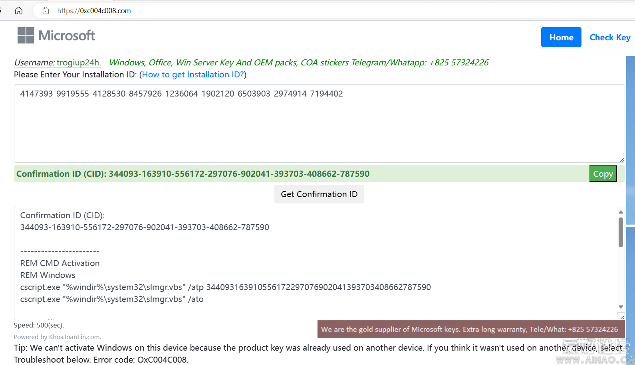Click the 'Speed: 500(sec).' text
The width and height of the screenshot is (635, 365).
[39, 325]
